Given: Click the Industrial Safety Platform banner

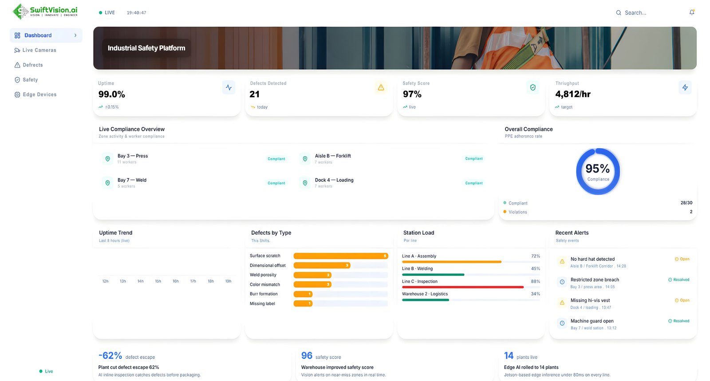Looking at the screenshot, I should click(x=394, y=48).
